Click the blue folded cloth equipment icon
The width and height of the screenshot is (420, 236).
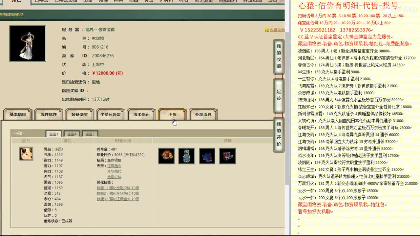(x=207, y=156)
